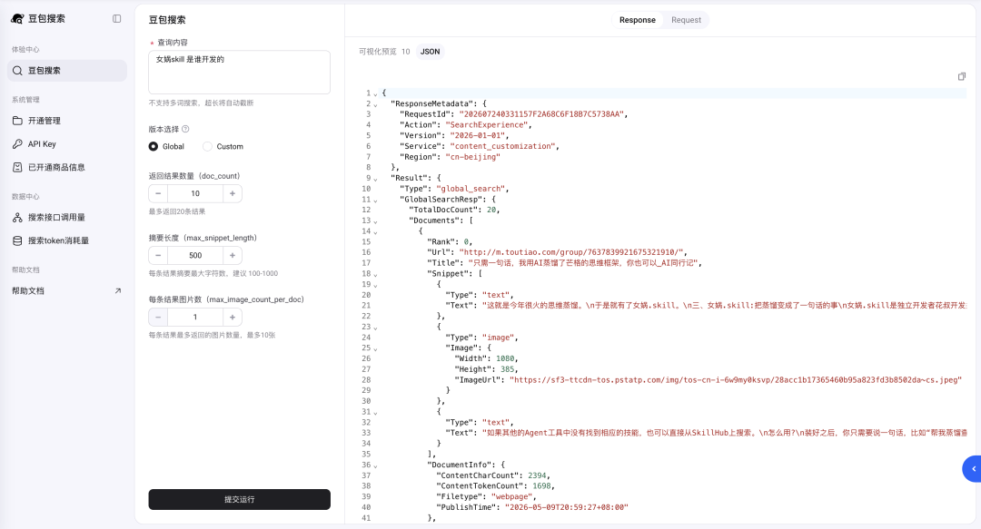Click the 查询内容 text field

(x=239, y=72)
